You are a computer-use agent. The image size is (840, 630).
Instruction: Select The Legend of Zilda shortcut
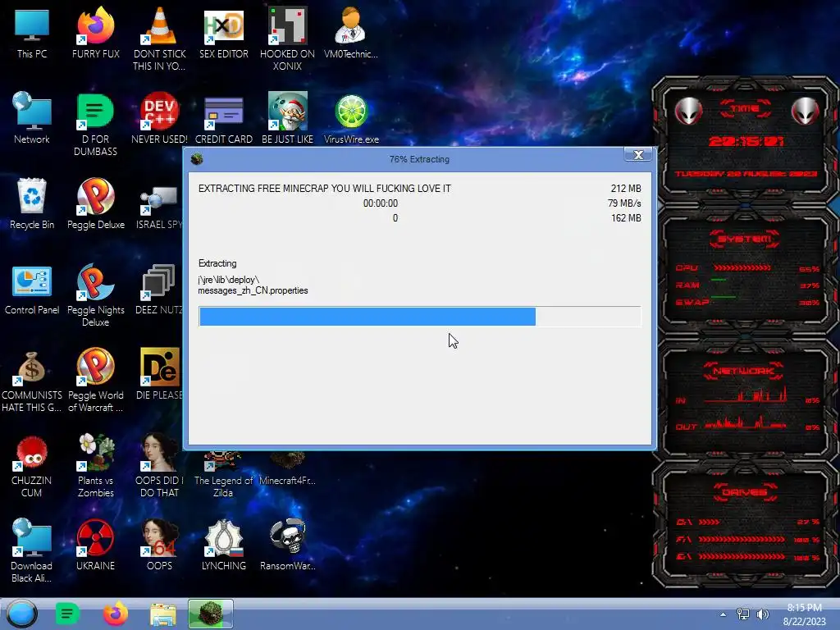coord(223,476)
